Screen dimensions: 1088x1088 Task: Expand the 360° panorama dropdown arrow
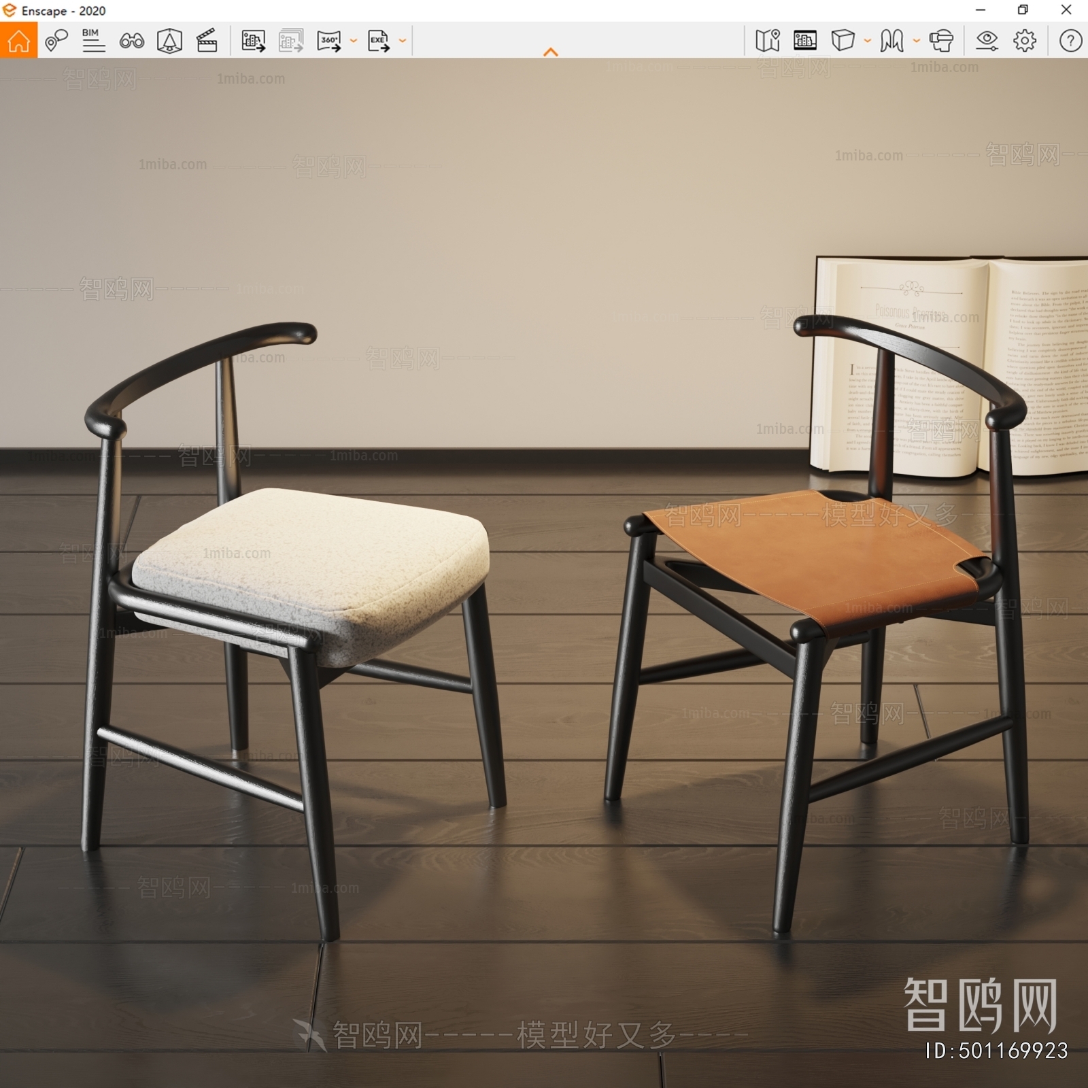pyautogui.click(x=354, y=41)
